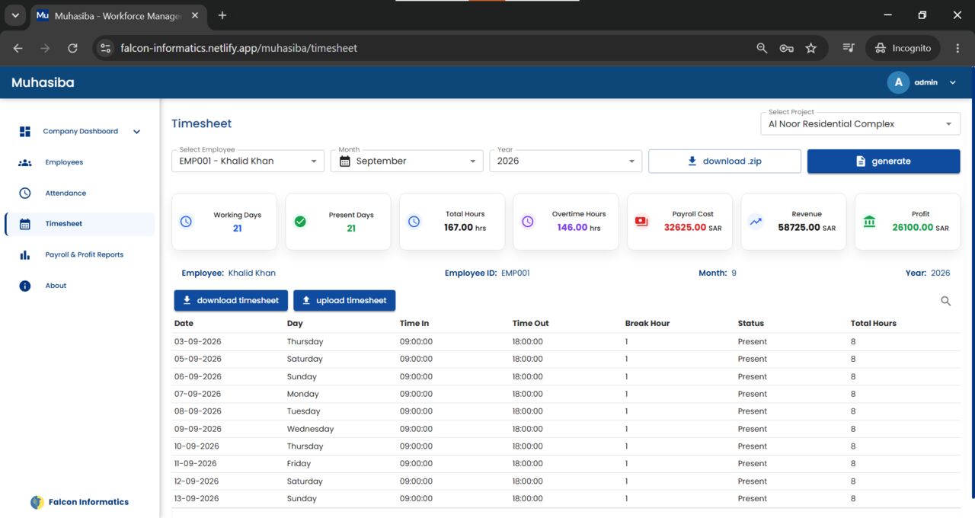Click the Total Hours clock icon
Image resolution: width=975 pixels, height=518 pixels.
pyautogui.click(x=414, y=222)
